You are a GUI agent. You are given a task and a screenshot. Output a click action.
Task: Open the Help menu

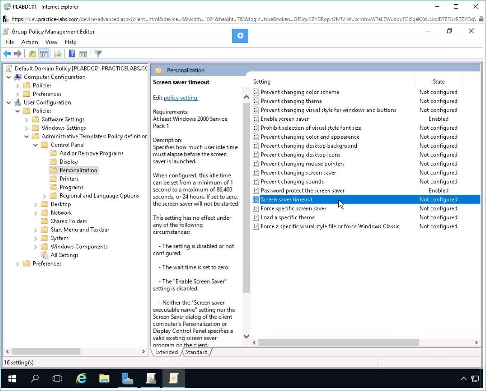(70, 42)
